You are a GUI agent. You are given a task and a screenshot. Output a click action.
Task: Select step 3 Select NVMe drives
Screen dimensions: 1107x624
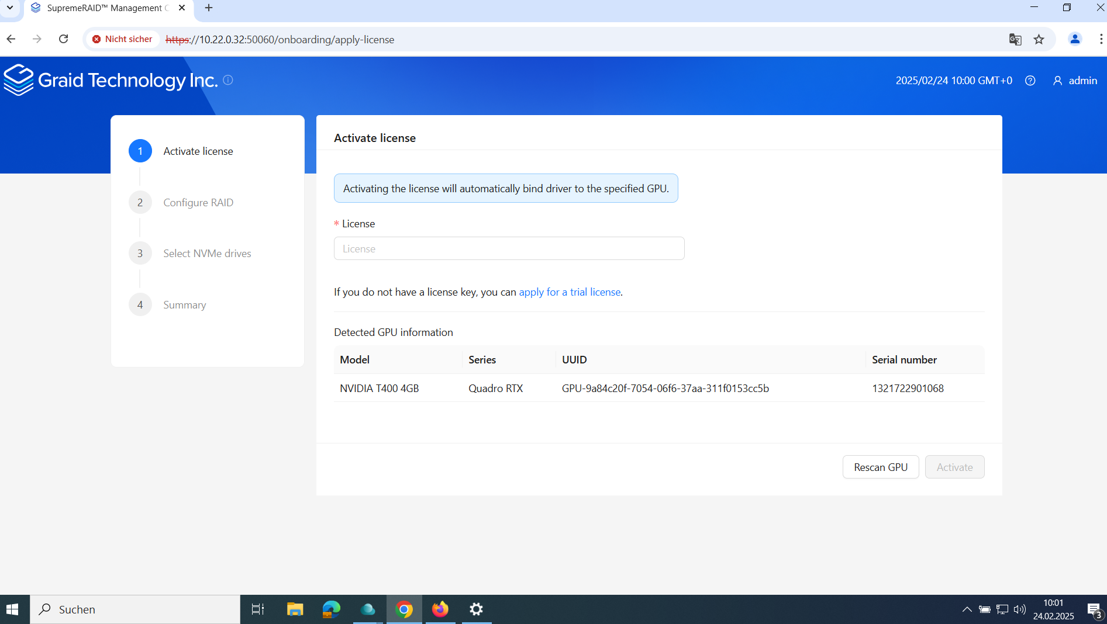click(190, 254)
